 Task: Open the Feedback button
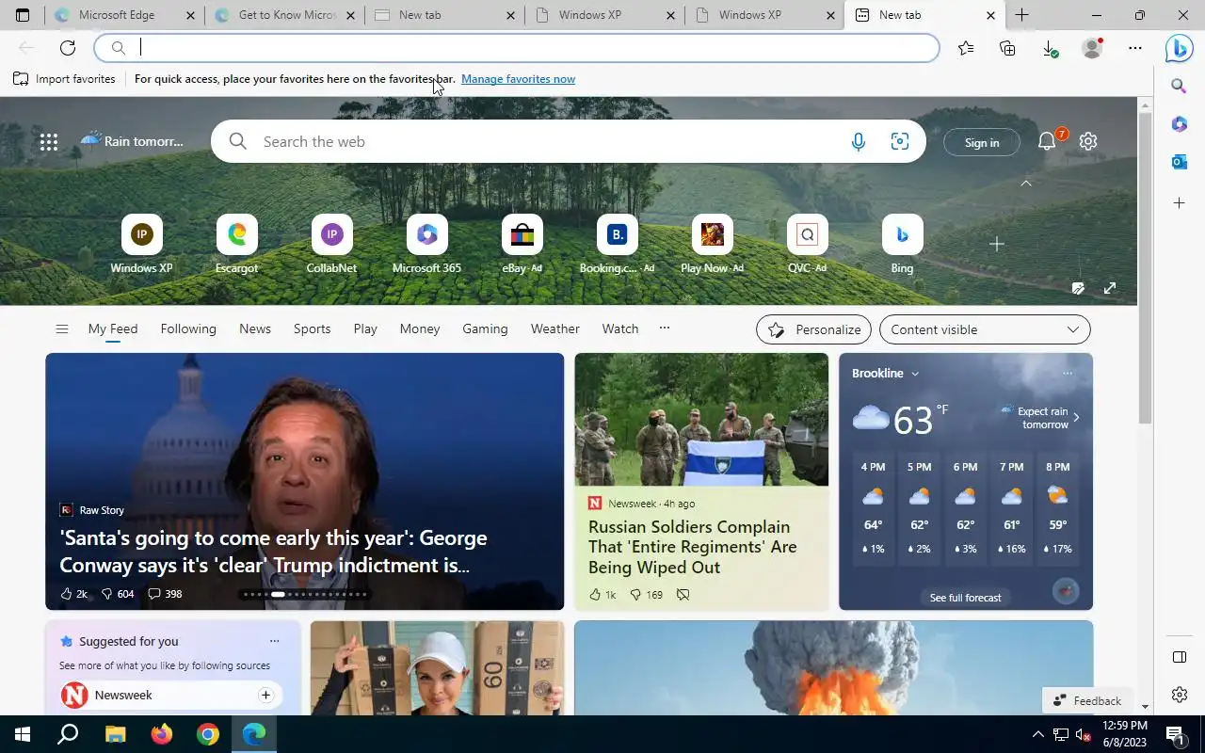click(x=1087, y=700)
